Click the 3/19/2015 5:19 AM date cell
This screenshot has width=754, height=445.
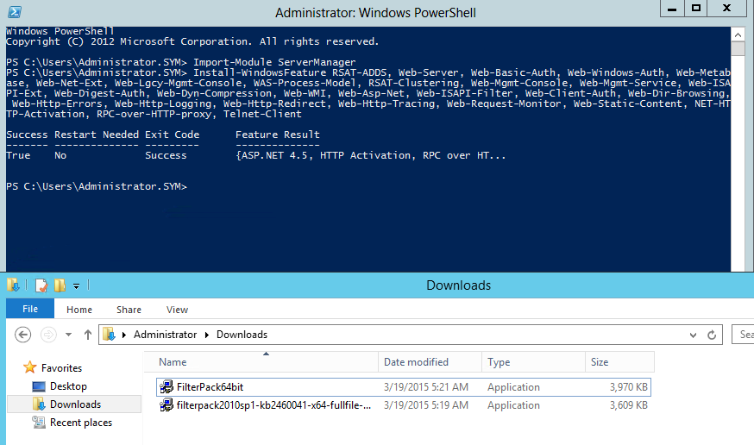coord(425,405)
